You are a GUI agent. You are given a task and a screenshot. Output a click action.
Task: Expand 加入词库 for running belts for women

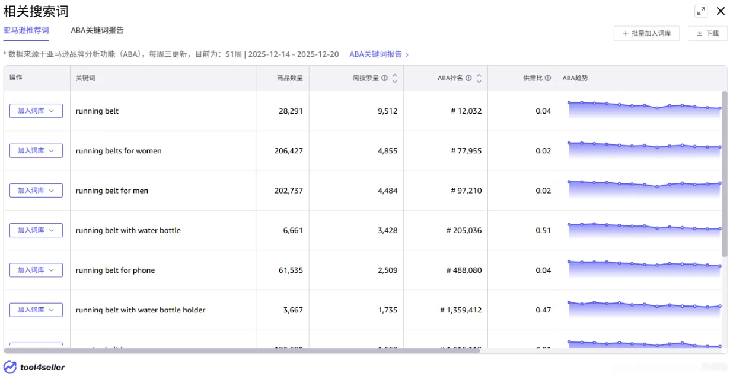pyautogui.click(x=36, y=150)
